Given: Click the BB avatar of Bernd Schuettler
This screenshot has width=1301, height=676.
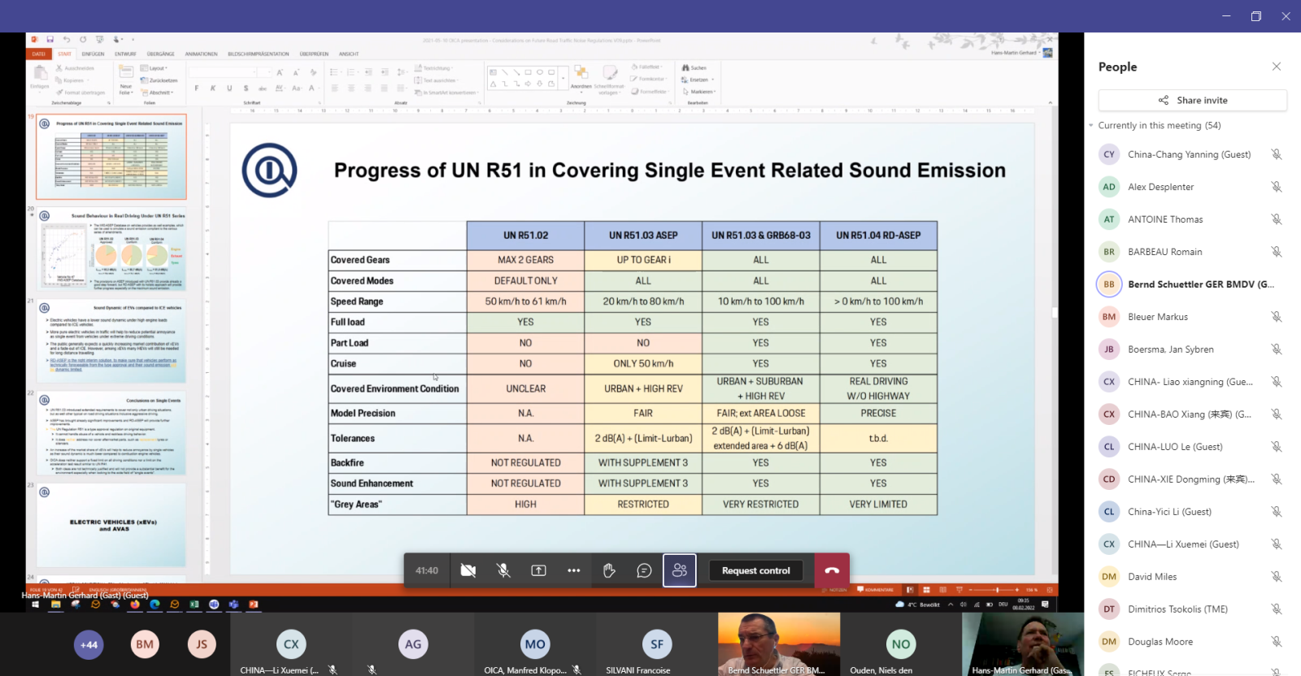Looking at the screenshot, I should coord(1109,284).
